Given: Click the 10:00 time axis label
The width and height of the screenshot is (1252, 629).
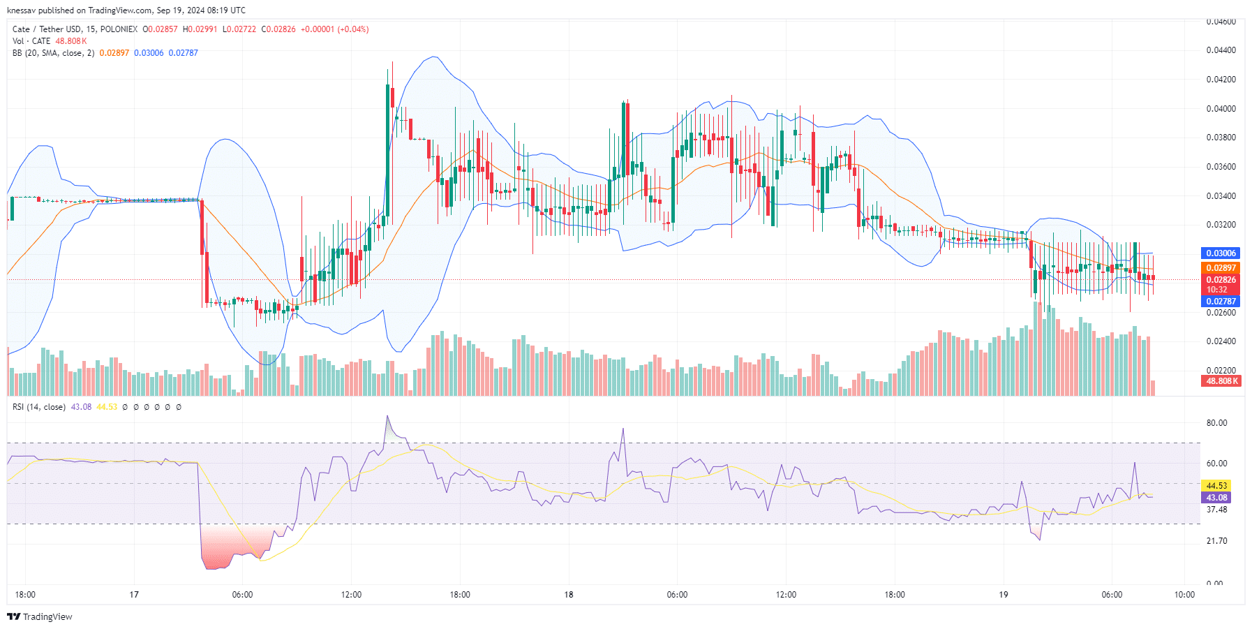Looking at the screenshot, I should click(x=1184, y=595).
